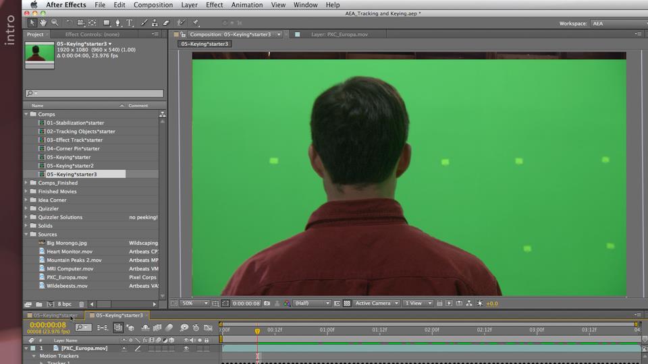Select the Clone Stamp tool
648x364 pixels.
pyautogui.click(x=155, y=23)
